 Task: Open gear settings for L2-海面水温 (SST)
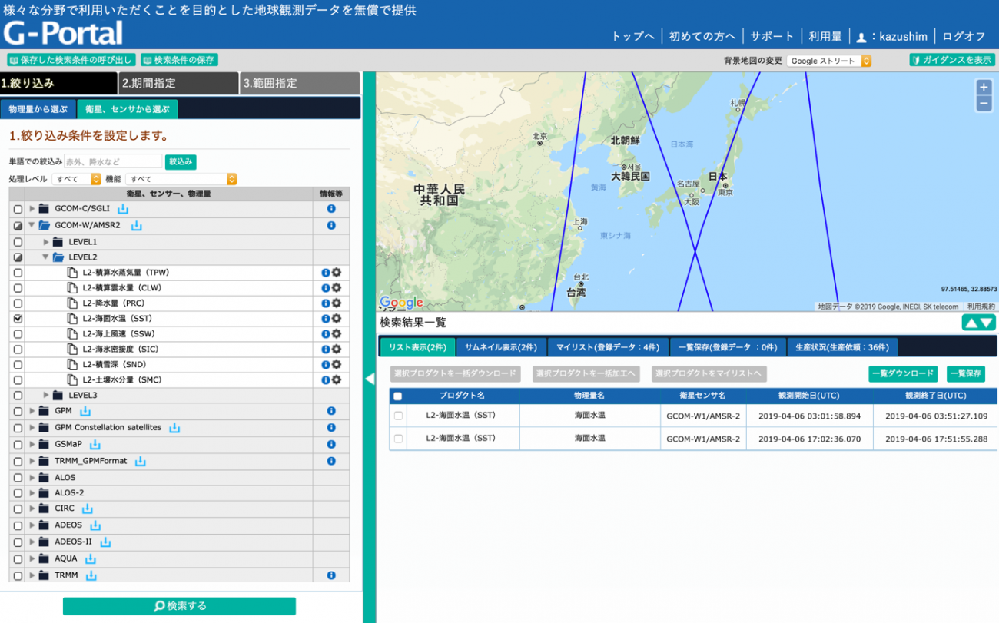(337, 319)
